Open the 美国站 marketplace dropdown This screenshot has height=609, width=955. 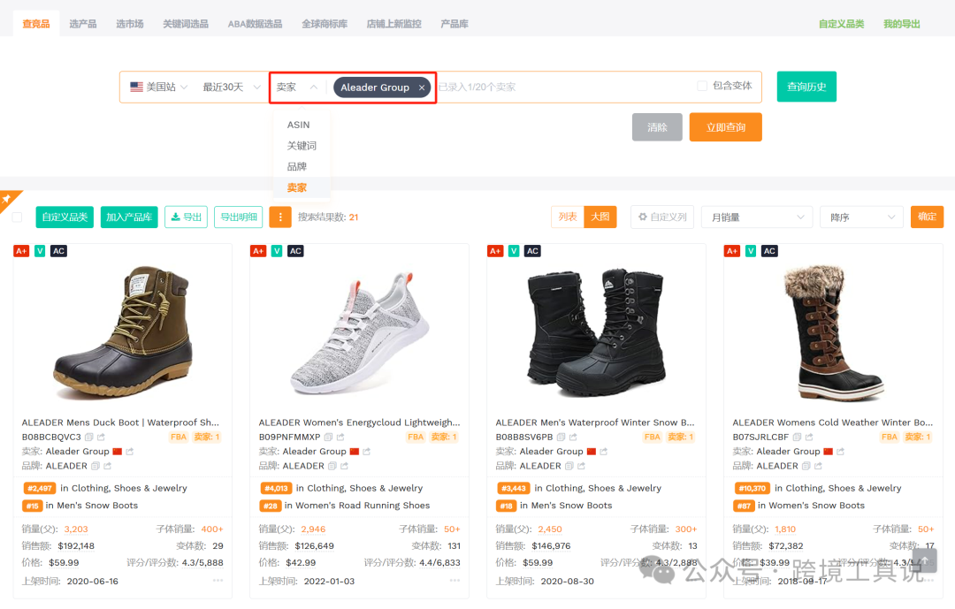[x=159, y=88]
